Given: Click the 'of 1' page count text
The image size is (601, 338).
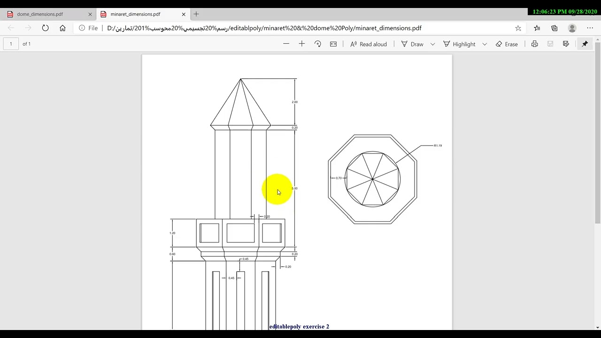Looking at the screenshot, I should 26,44.
